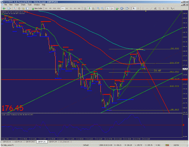Select the Candlesticks chart type icon
The width and height of the screenshot is (189, 147).
[x=89, y=8]
